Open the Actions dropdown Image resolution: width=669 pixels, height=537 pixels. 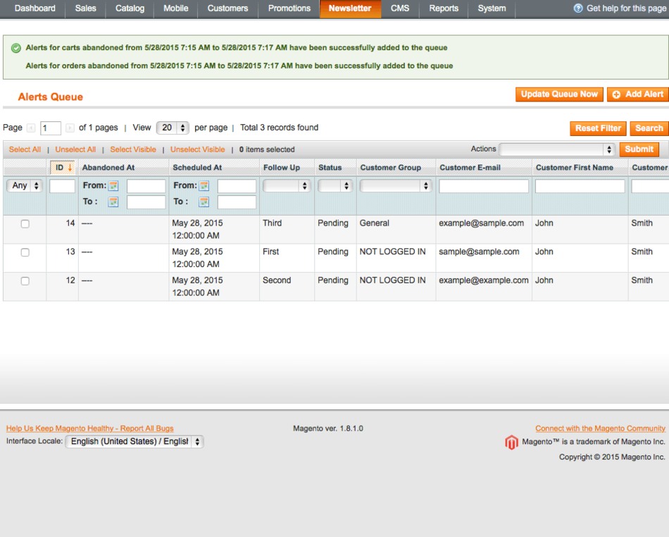pyautogui.click(x=556, y=149)
